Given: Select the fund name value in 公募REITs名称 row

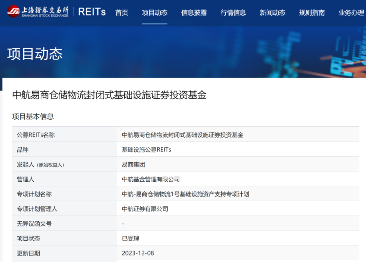Looking at the screenshot, I should click(x=183, y=135).
